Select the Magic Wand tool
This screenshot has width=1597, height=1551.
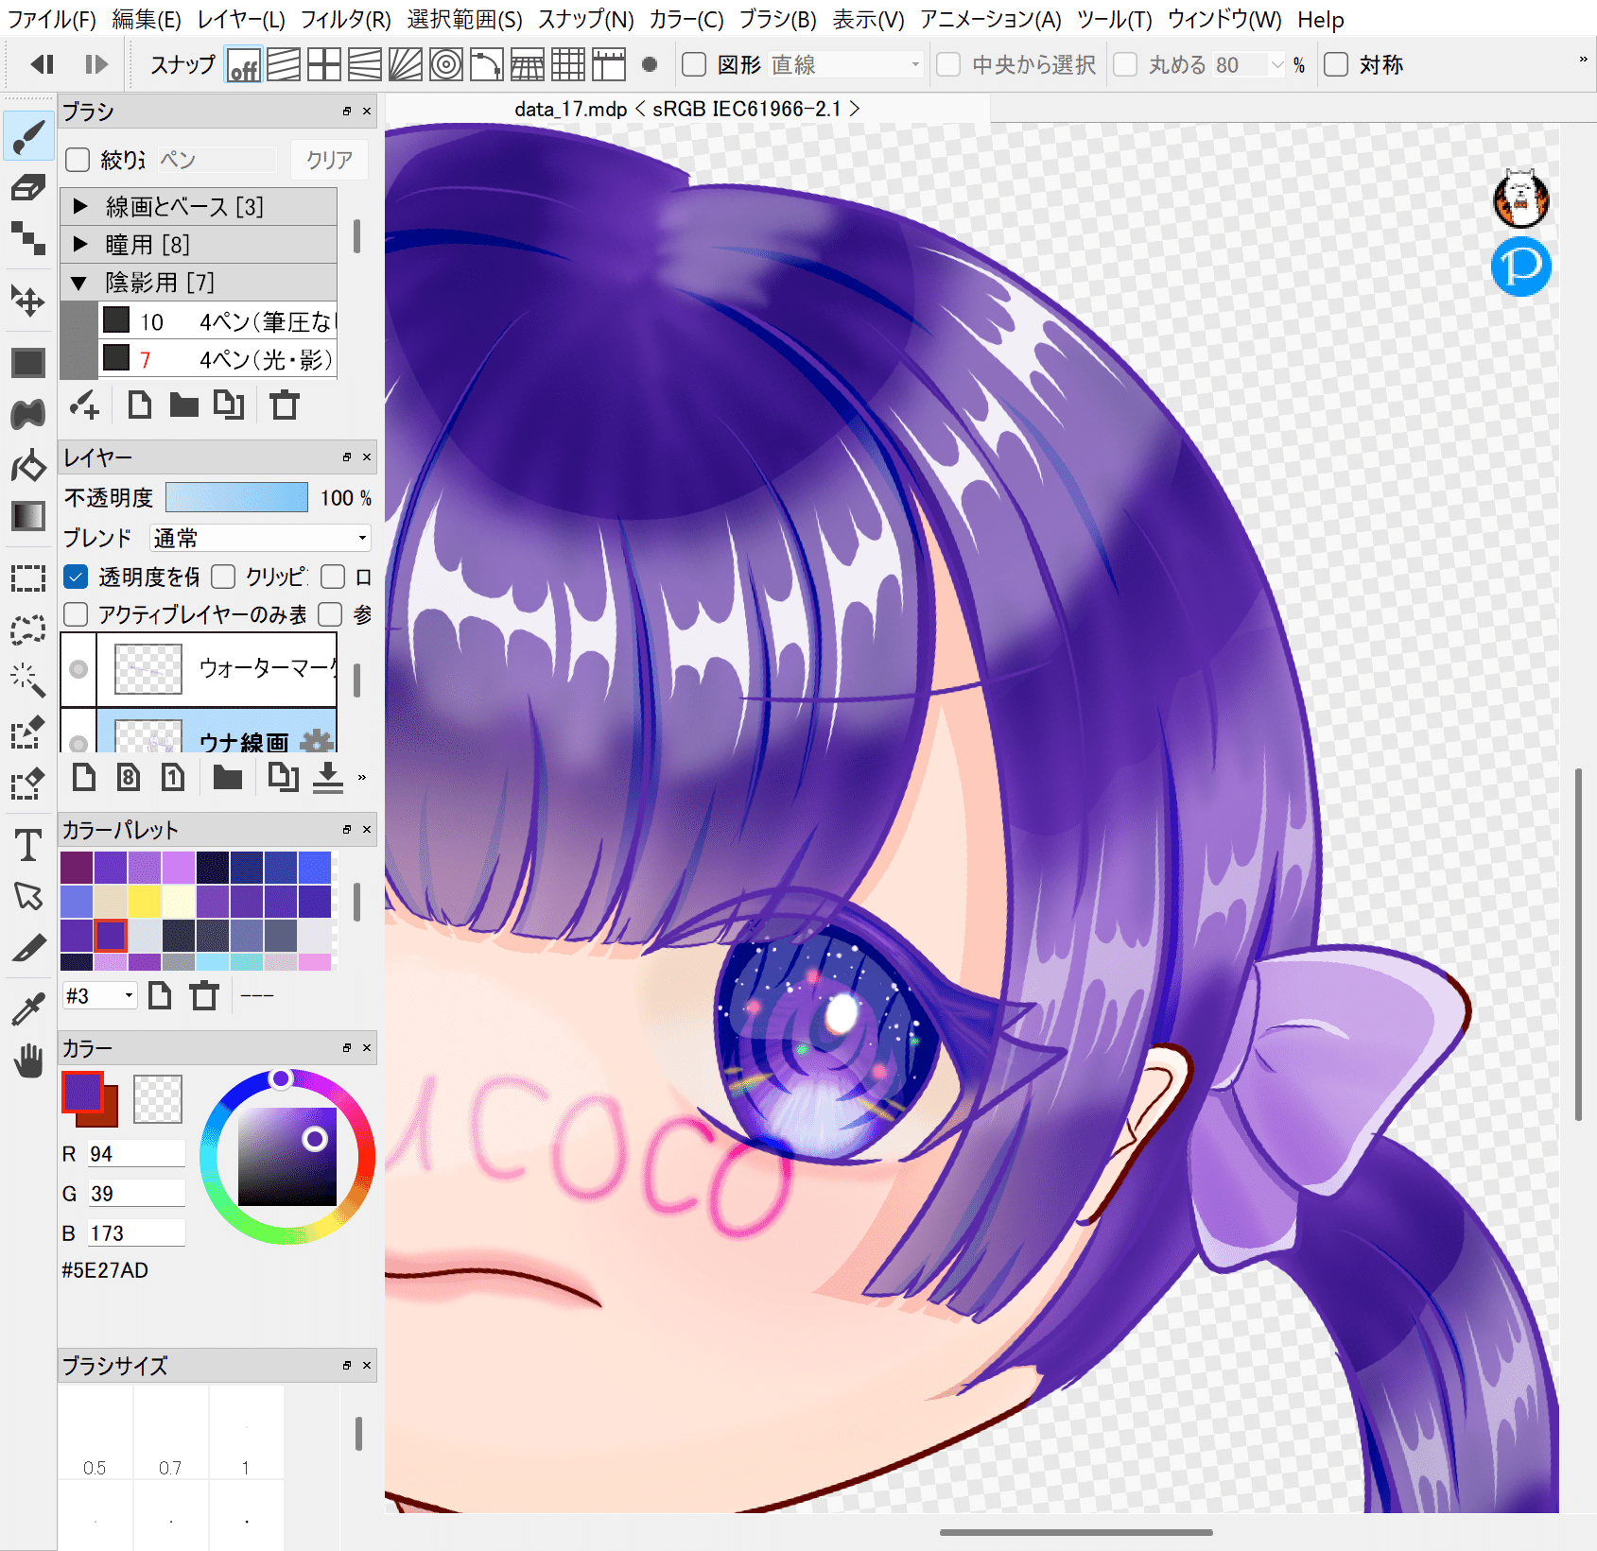[28, 680]
